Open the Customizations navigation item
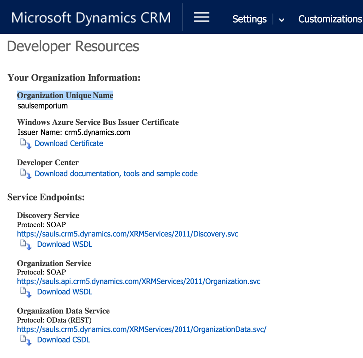 click(x=330, y=19)
